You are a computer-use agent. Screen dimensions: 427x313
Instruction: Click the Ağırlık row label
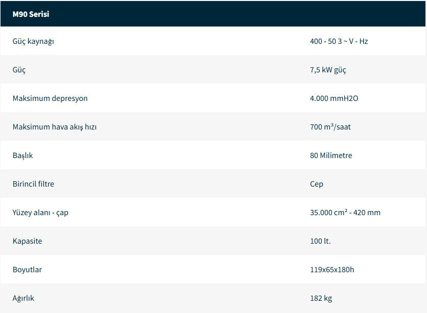[x=23, y=298]
